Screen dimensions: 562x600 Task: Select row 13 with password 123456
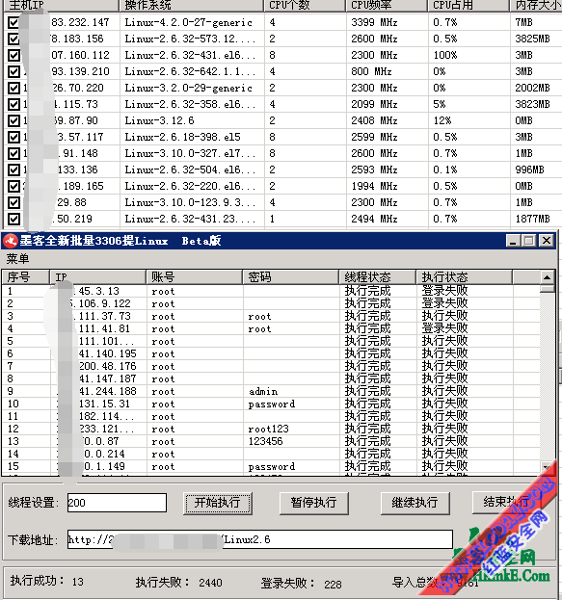[271, 441]
